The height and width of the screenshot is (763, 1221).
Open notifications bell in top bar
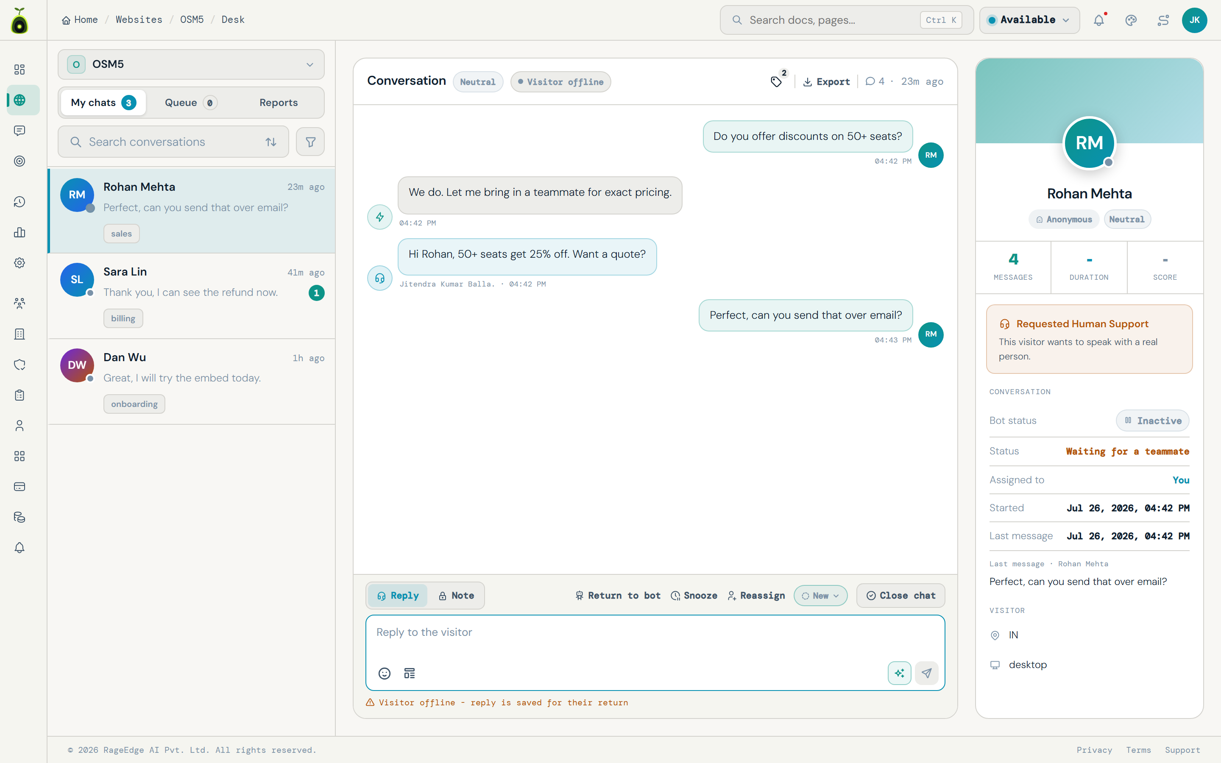point(1099,20)
